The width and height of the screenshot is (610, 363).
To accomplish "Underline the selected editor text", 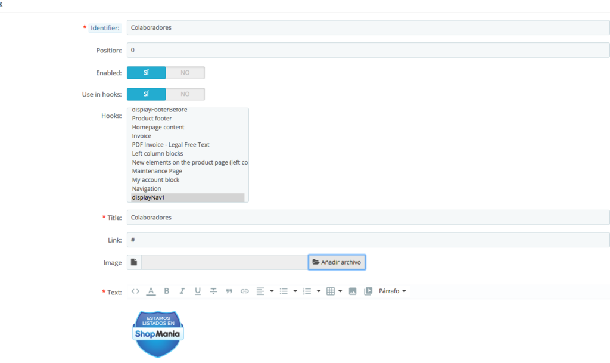I will (198, 291).
